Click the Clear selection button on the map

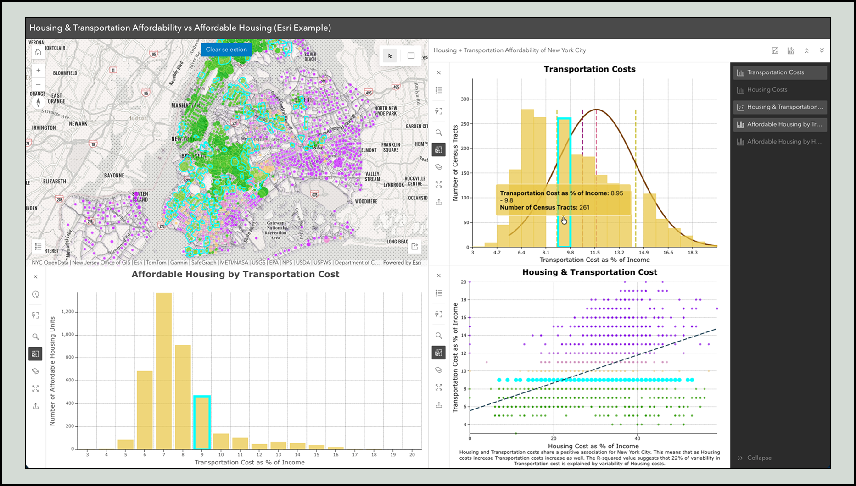pyautogui.click(x=226, y=49)
